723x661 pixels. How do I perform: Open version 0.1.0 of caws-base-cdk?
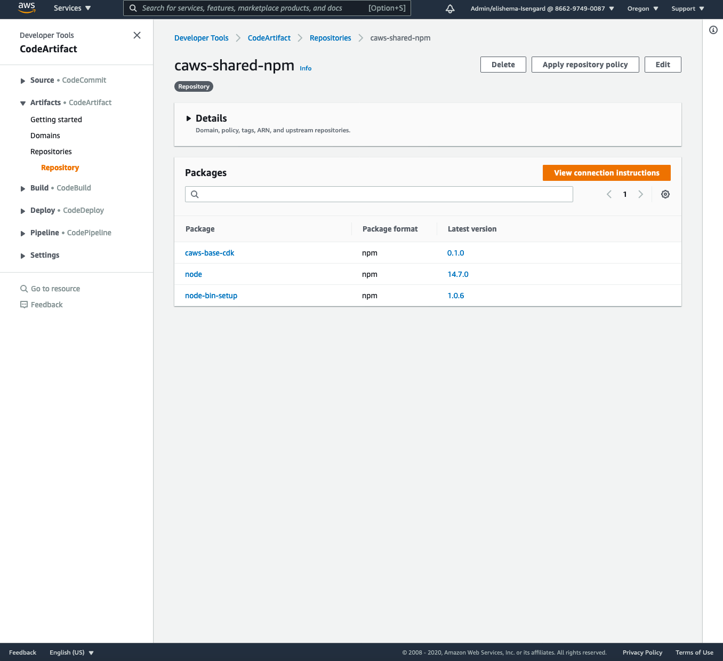(x=456, y=253)
